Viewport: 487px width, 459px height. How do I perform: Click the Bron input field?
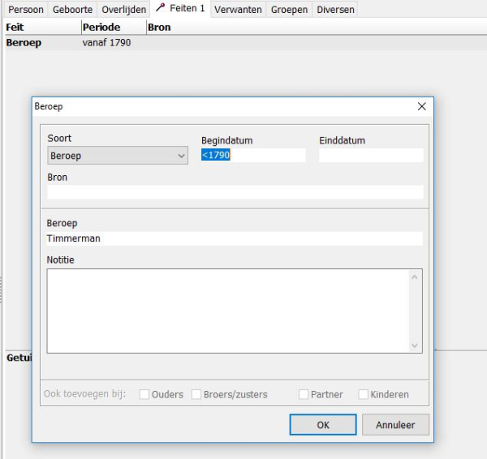coord(235,192)
